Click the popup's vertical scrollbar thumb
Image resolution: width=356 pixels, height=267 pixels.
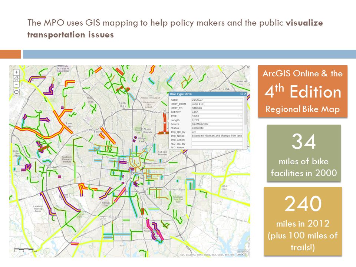245,111
